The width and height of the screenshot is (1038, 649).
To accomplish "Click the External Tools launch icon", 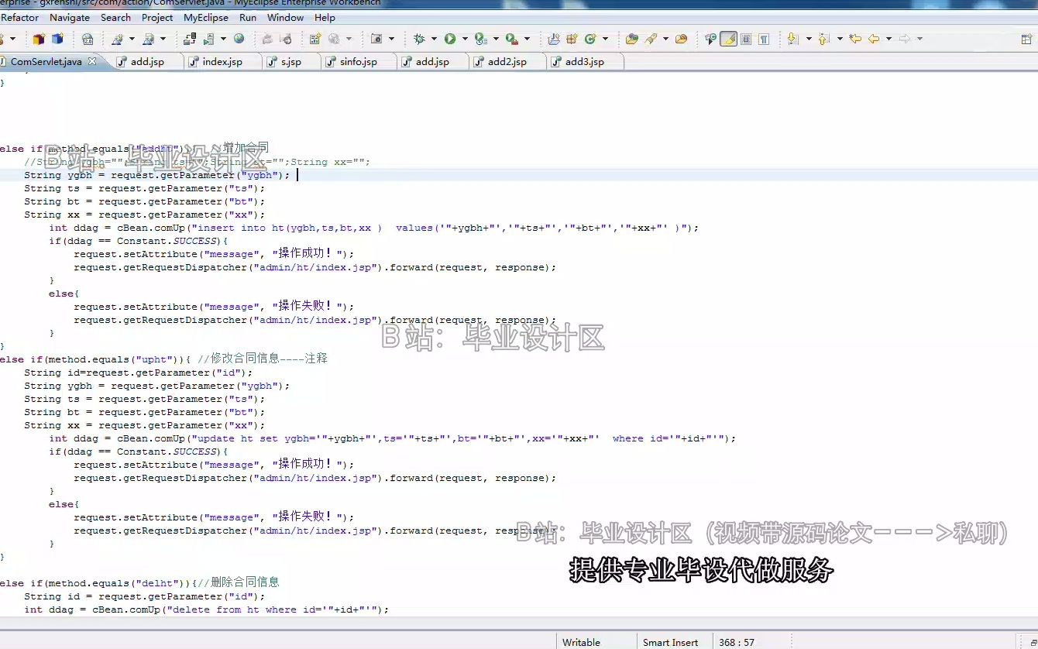I will [x=510, y=39].
